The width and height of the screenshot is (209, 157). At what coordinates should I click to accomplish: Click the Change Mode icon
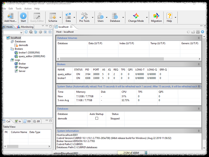[x=136, y=17]
